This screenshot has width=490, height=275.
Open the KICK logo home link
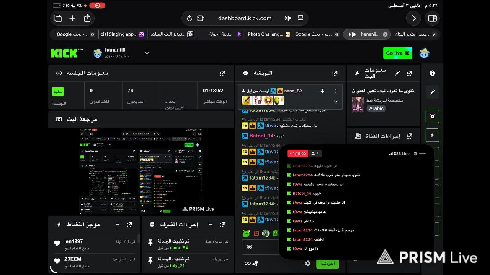[67, 53]
